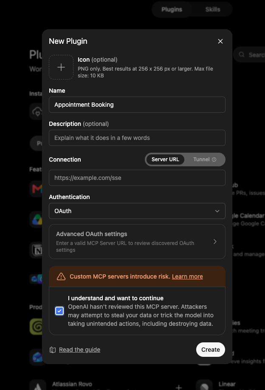Image resolution: width=265 pixels, height=390 pixels.
Task: Click the Description input field
Action: tap(137, 138)
